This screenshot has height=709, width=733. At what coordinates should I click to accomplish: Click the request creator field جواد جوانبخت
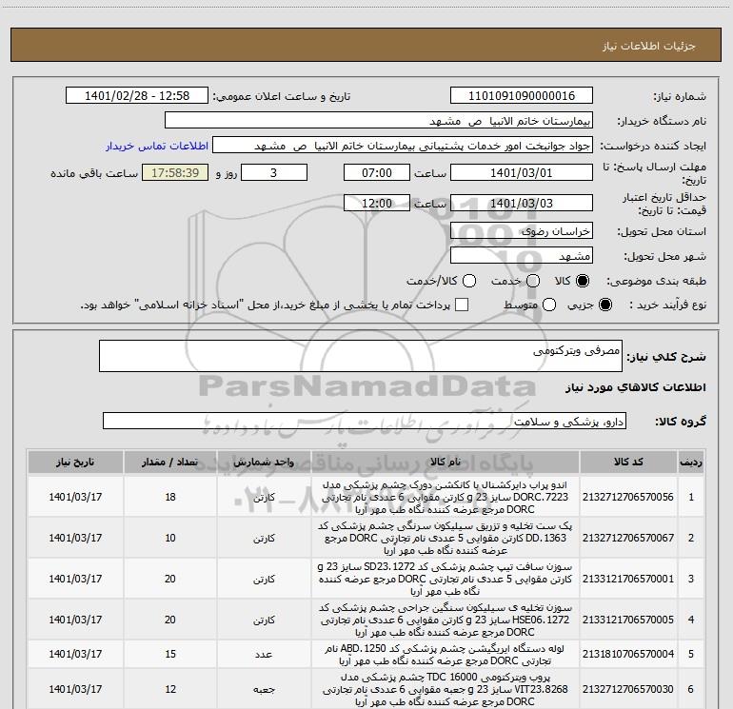click(403, 146)
